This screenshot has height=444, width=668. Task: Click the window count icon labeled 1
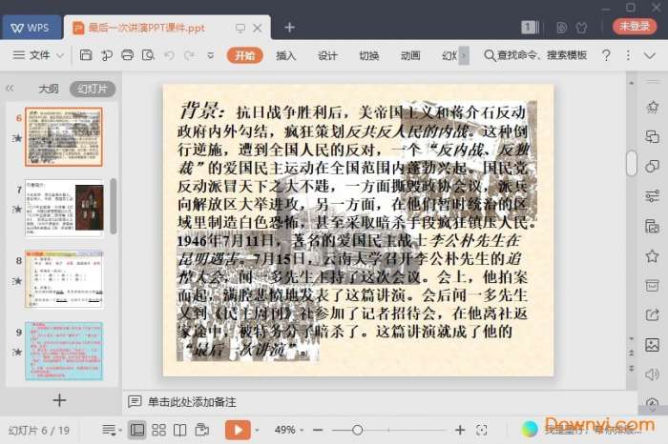click(530, 28)
